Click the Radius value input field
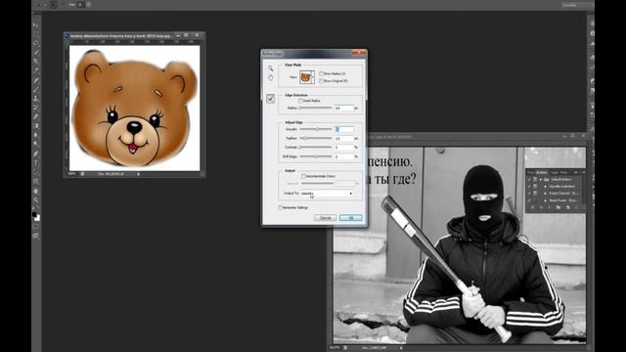 point(344,109)
